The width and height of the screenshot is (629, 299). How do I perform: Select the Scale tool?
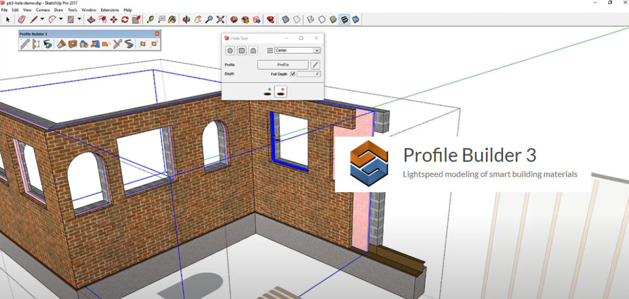[x=137, y=19]
